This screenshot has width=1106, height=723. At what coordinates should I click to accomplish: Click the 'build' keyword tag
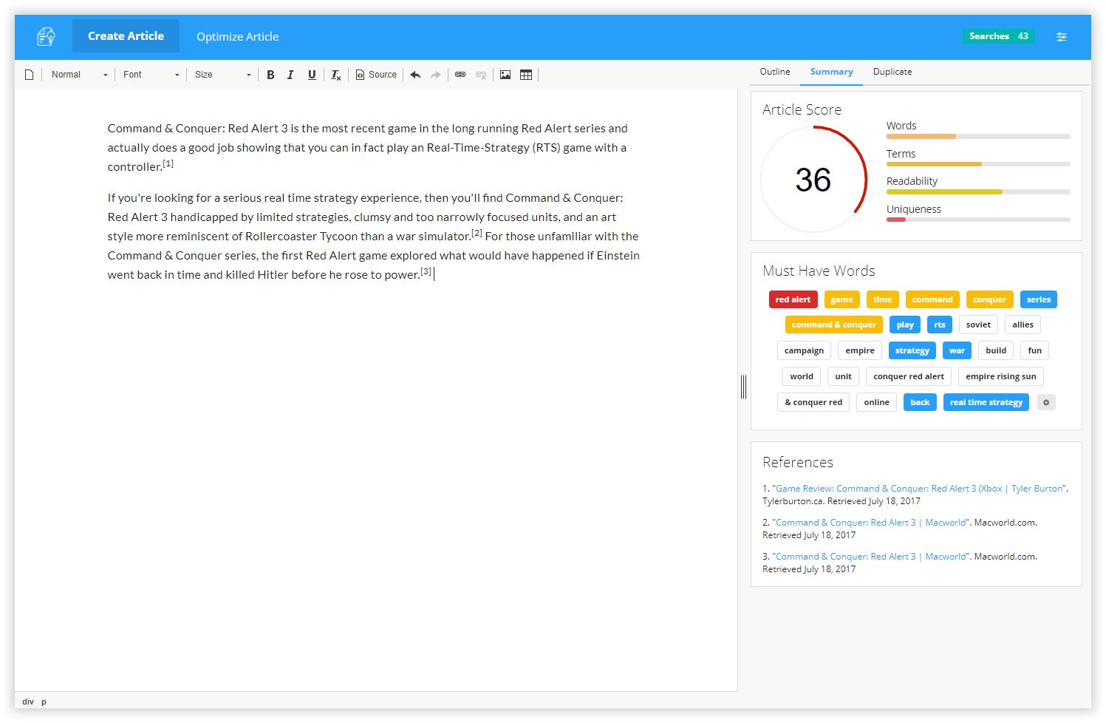click(x=996, y=350)
